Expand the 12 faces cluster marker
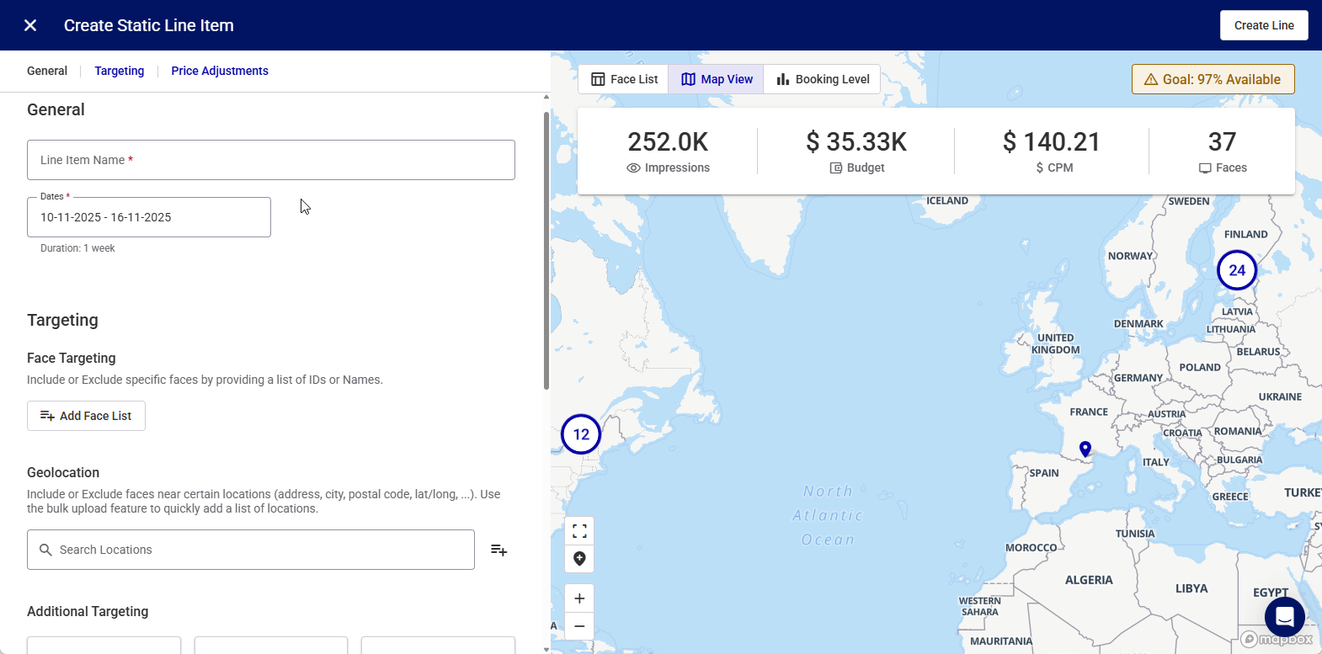This screenshot has width=1322, height=654. point(581,434)
